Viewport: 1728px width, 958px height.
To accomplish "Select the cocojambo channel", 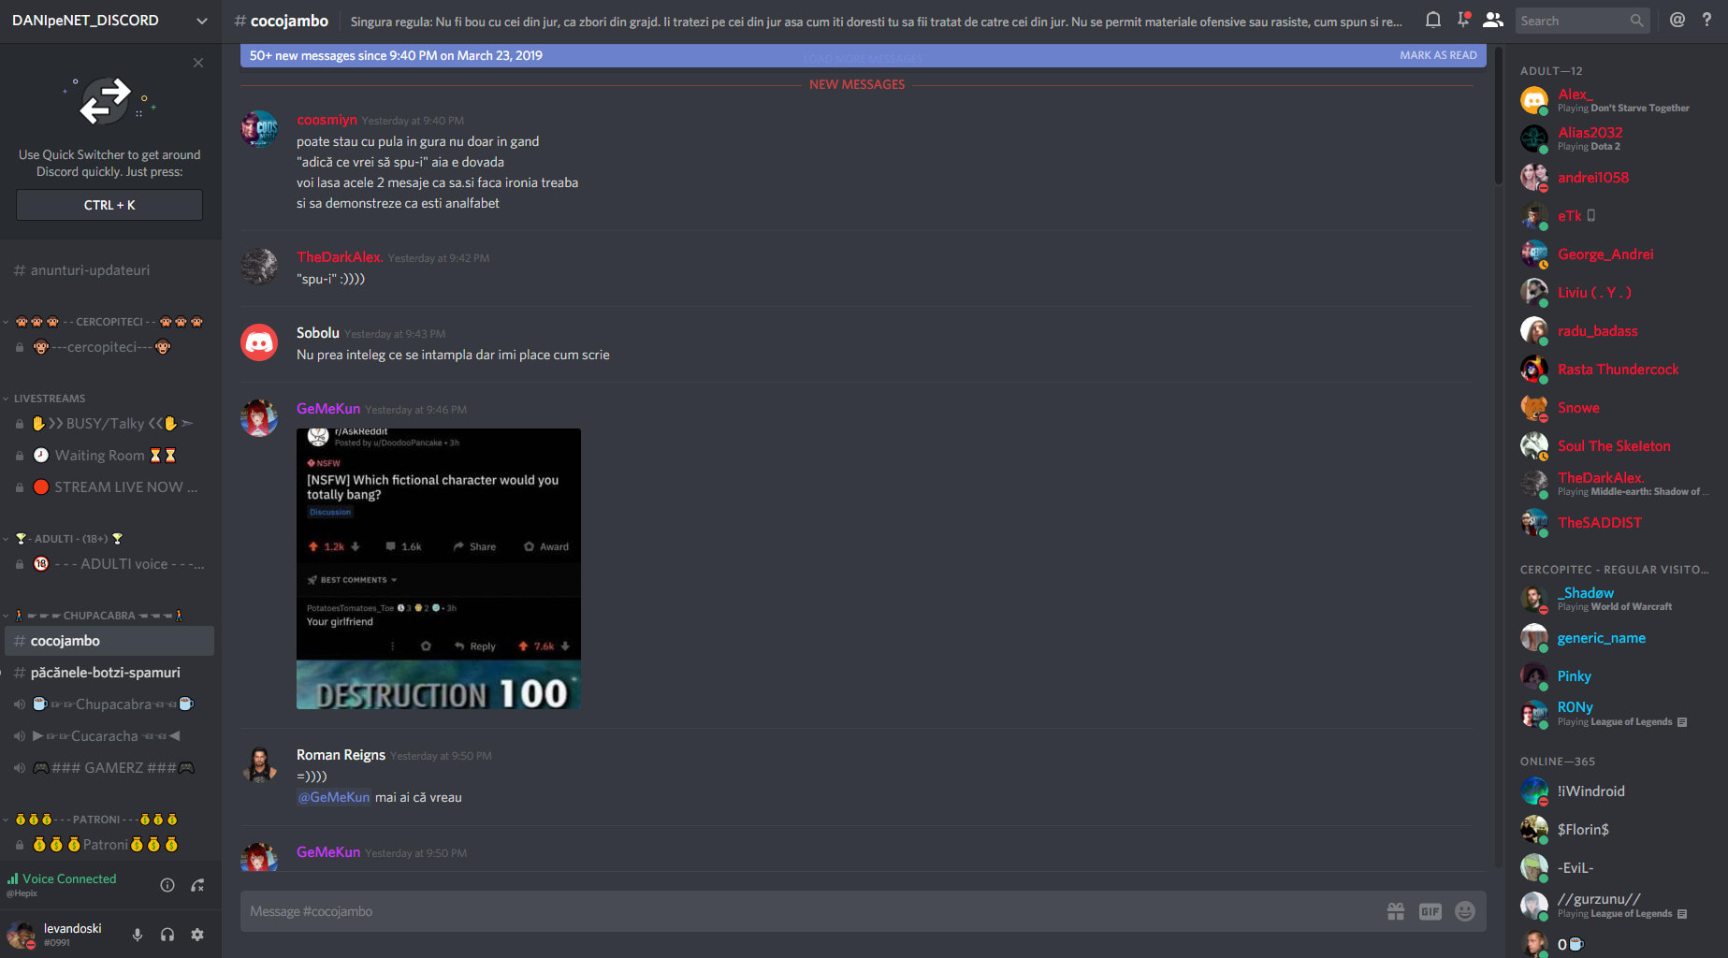I will coord(109,641).
